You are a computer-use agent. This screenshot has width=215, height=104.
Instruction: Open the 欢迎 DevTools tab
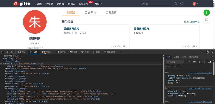click(22, 52)
